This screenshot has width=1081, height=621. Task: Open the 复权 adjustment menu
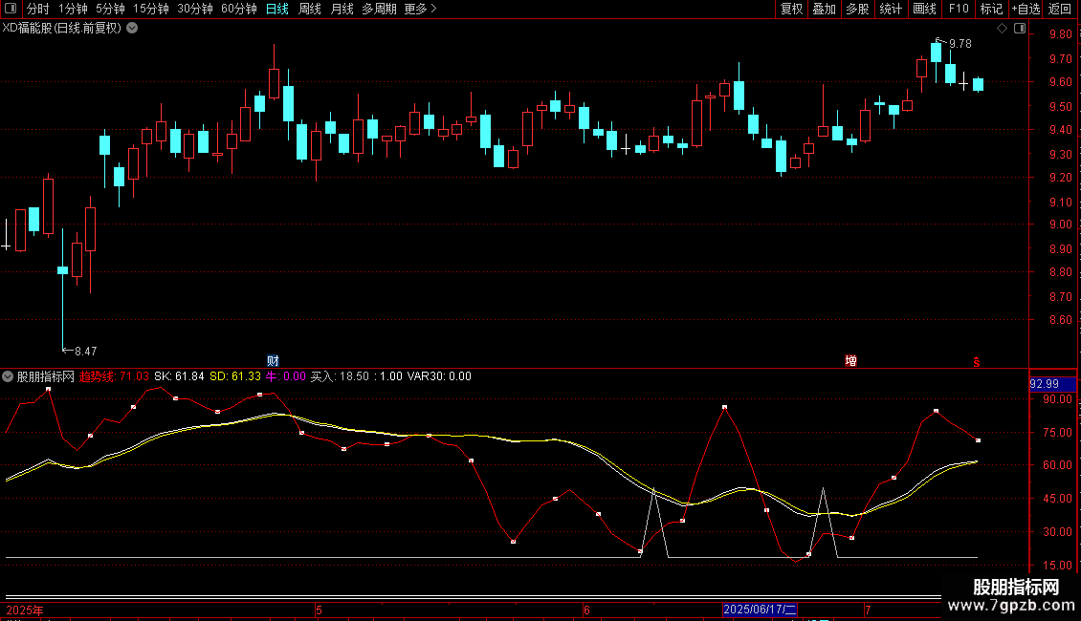coord(791,9)
